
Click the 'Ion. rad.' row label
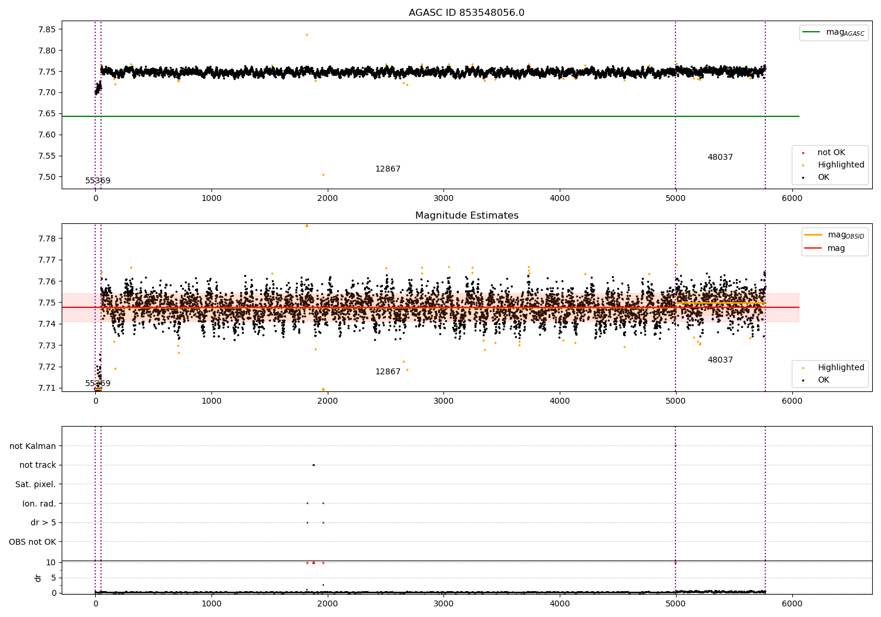[x=39, y=504]
